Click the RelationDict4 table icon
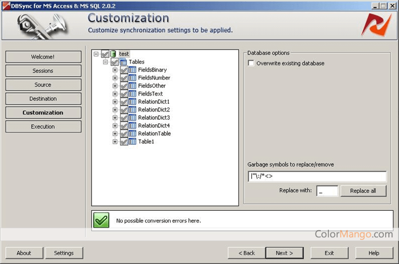Image resolution: width=399 pixels, height=264 pixels. (x=132, y=125)
